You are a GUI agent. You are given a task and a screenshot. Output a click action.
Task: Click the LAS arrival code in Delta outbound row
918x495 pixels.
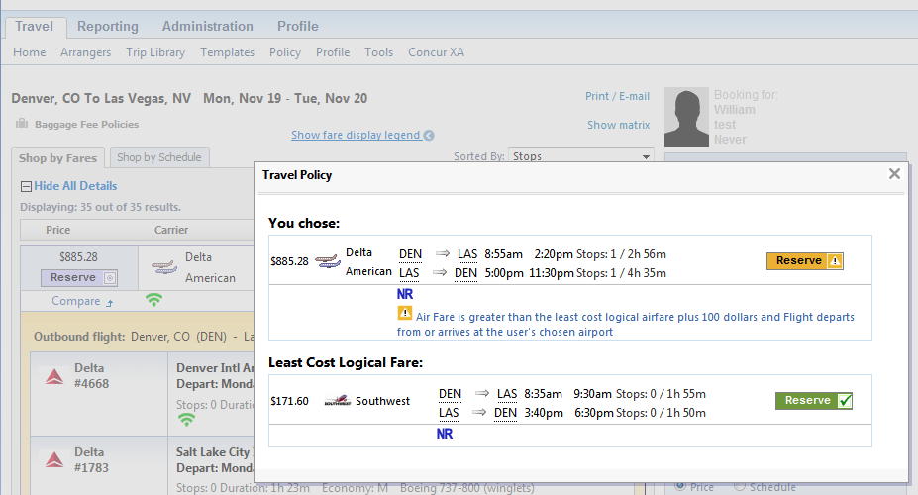pos(467,254)
